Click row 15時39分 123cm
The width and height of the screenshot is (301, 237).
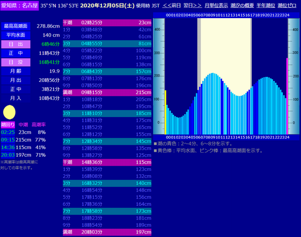(x=107, y=169)
